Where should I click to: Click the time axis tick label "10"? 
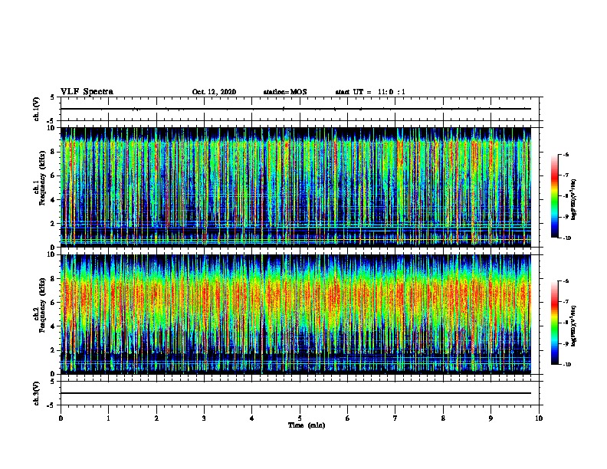[x=539, y=418]
